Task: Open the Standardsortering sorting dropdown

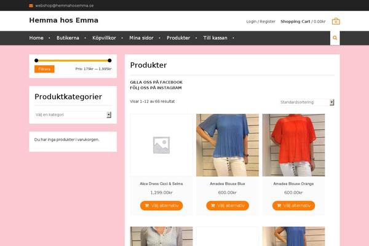Action: tap(307, 102)
